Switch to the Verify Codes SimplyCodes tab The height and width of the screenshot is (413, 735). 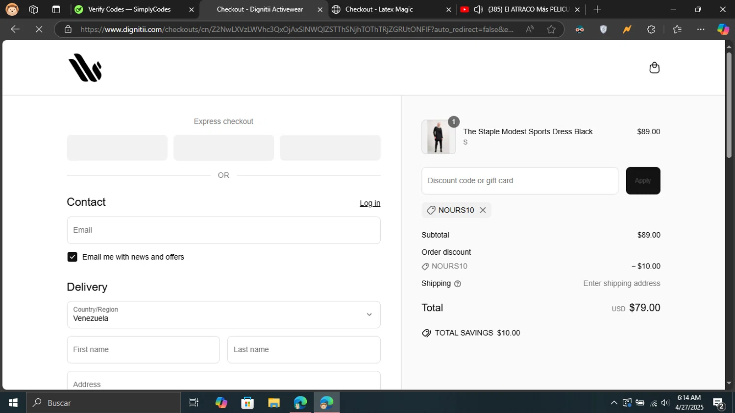pos(129,9)
